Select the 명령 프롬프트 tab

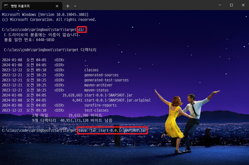click(32, 6)
